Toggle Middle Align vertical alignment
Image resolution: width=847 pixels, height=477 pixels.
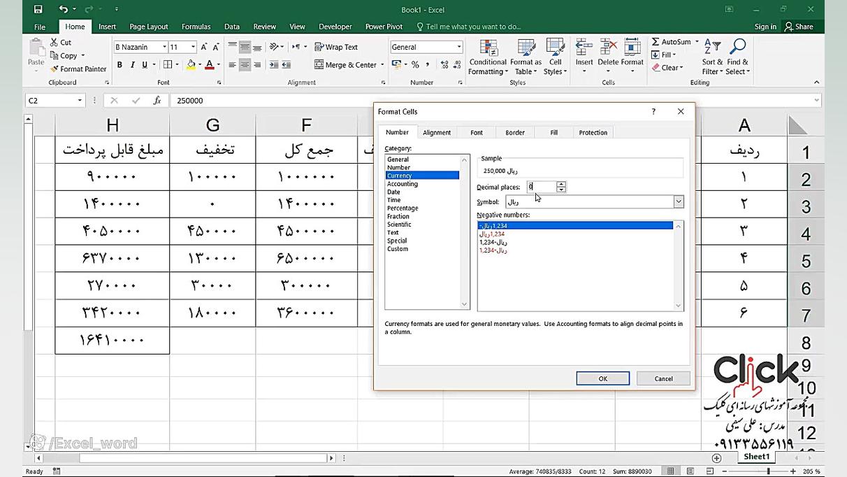(245, 47)
